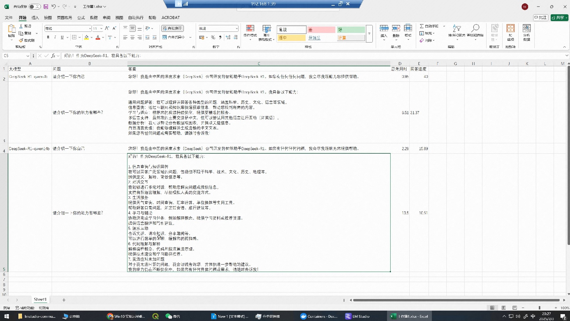This screenshot has height=321, width=570.
Task: Open the Add-ins (加载项) button
Action: coord(511,32)
